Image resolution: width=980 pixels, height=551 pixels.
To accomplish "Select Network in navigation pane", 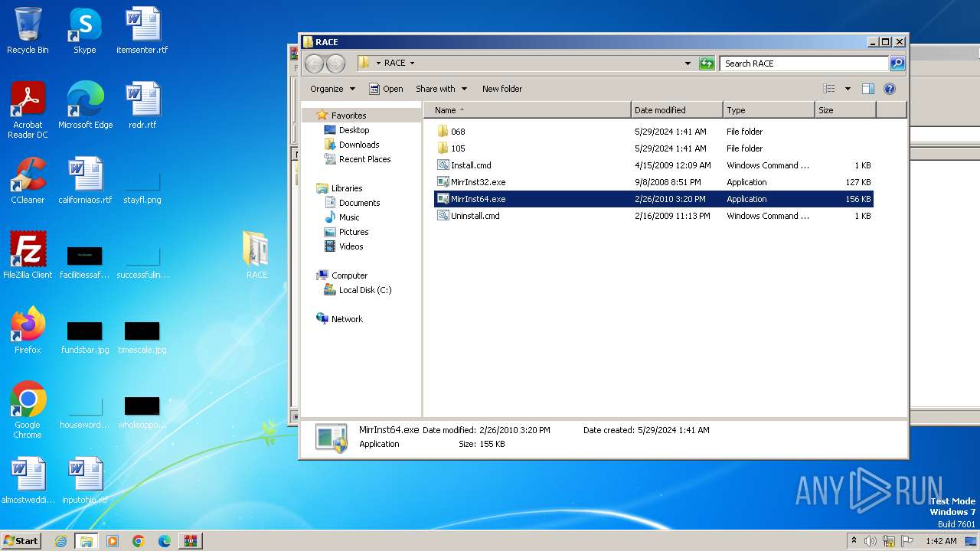I will pos(347,319).
